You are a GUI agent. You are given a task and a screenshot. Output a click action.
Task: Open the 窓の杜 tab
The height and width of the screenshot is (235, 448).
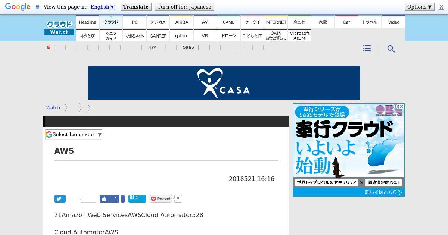click(x=299, y=22)
